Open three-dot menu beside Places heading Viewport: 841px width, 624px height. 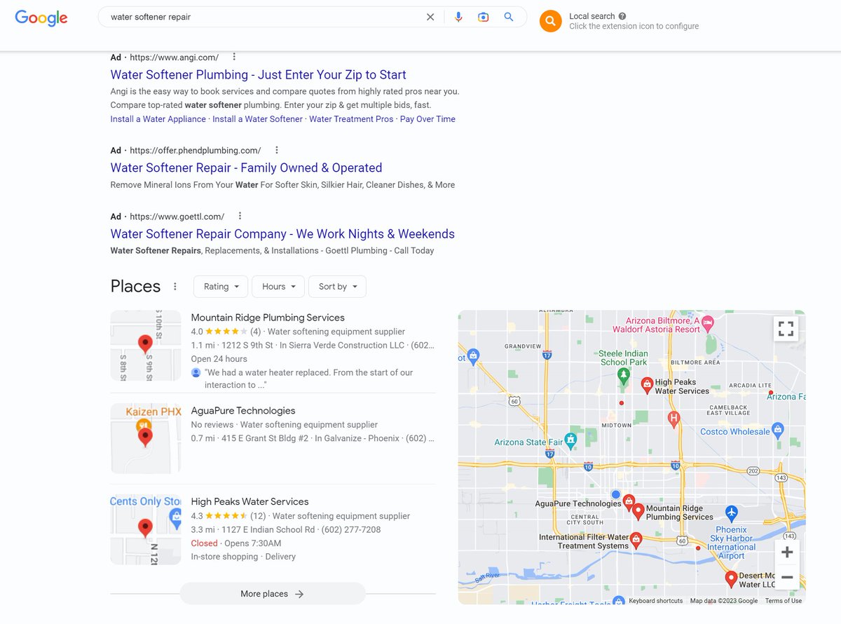click(x=175, y=286)
